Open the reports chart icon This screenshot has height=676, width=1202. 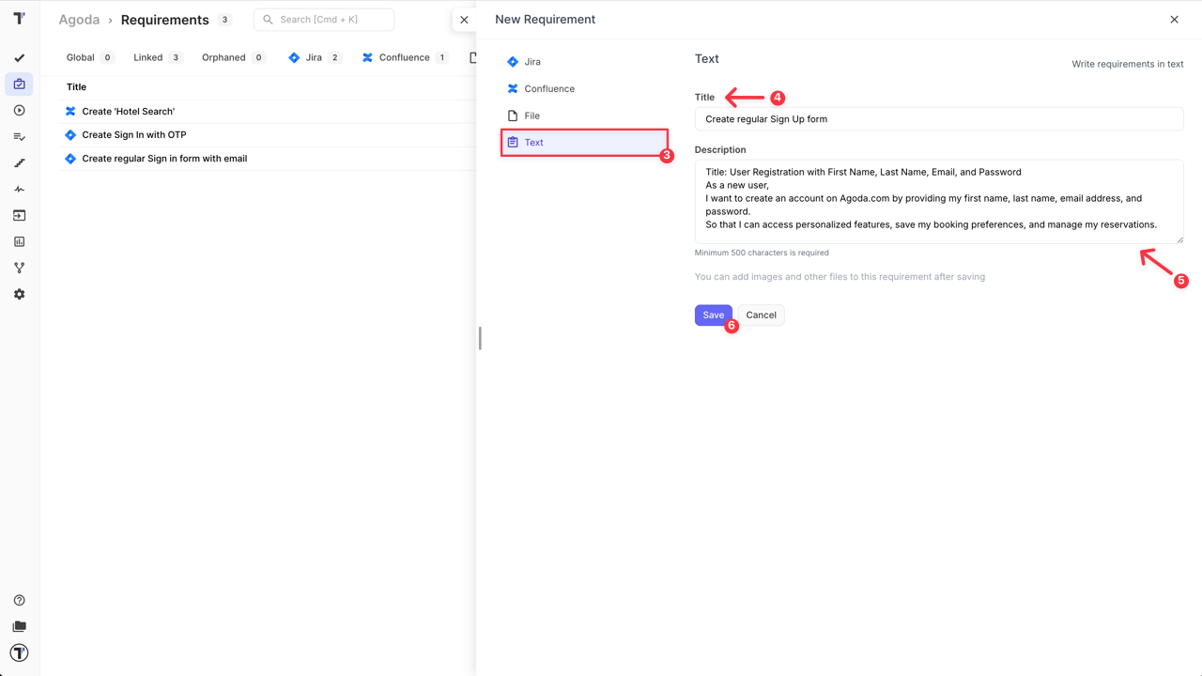tap(19, 241)
